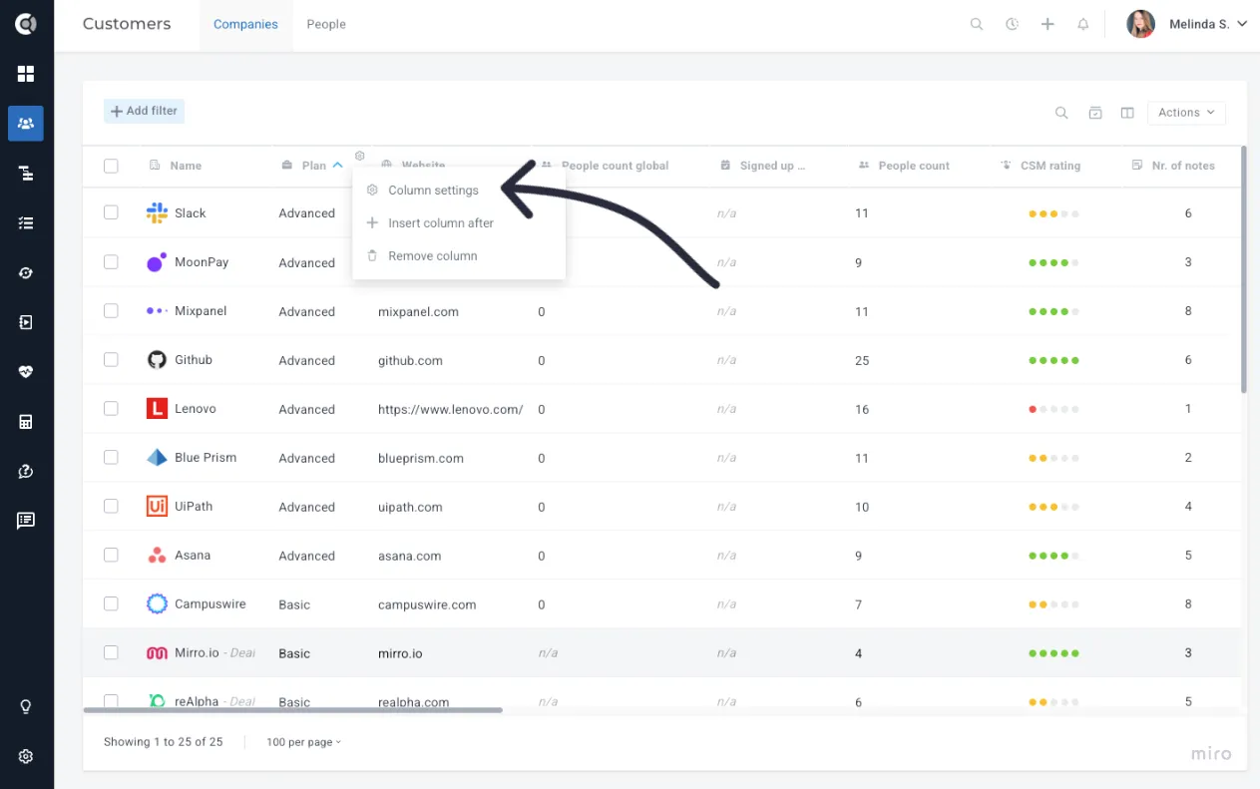Open the calculator icon in sidebar
This screenshot has height=789, width=1260.
point(26,422)
